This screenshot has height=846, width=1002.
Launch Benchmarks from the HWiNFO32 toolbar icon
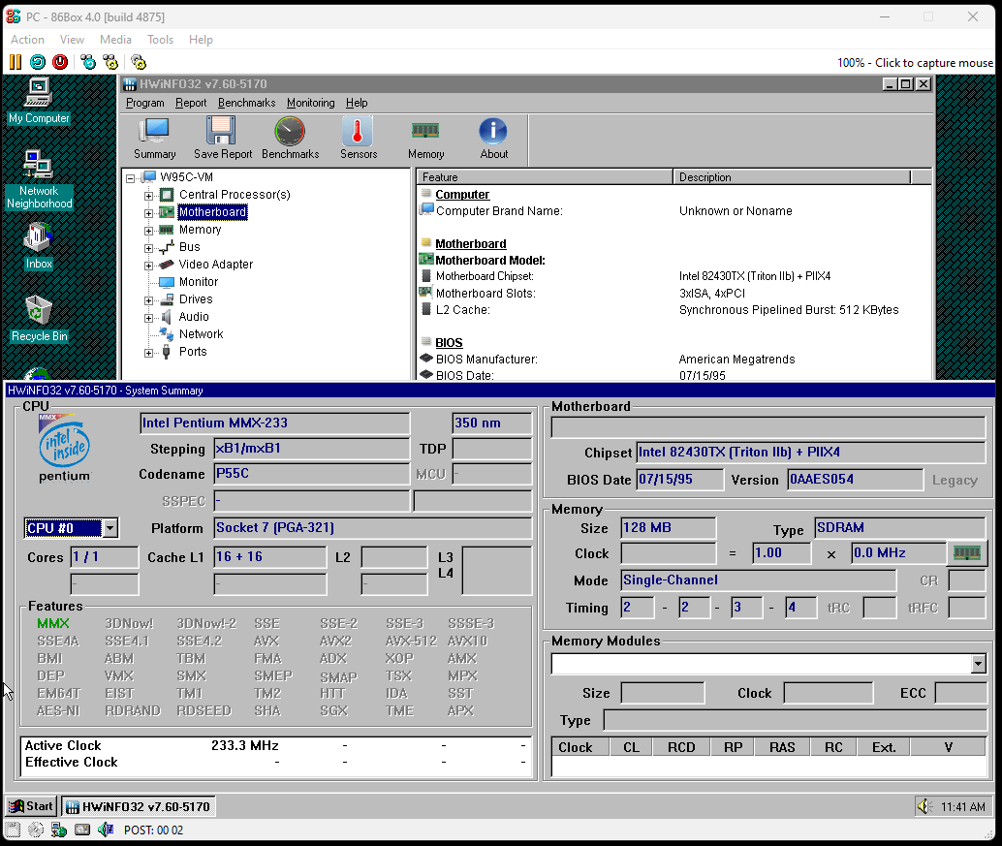pyautogui.click(x=288, y=138)
